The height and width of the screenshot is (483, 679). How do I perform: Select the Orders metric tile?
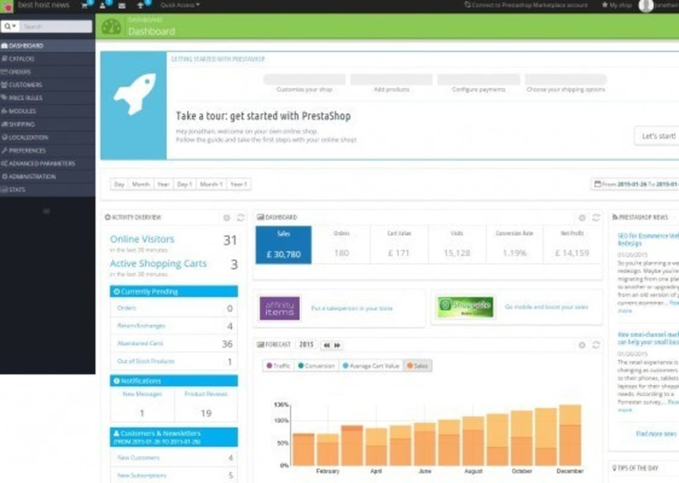click(x=341, y=244)
